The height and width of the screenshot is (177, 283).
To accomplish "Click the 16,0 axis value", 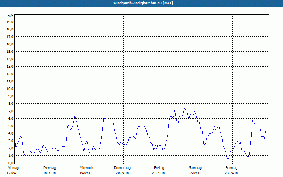I will [10, 44].
